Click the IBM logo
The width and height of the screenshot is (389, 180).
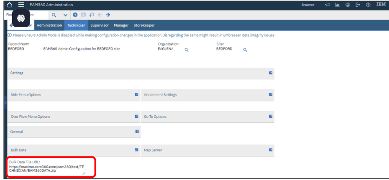coord(381,5)
